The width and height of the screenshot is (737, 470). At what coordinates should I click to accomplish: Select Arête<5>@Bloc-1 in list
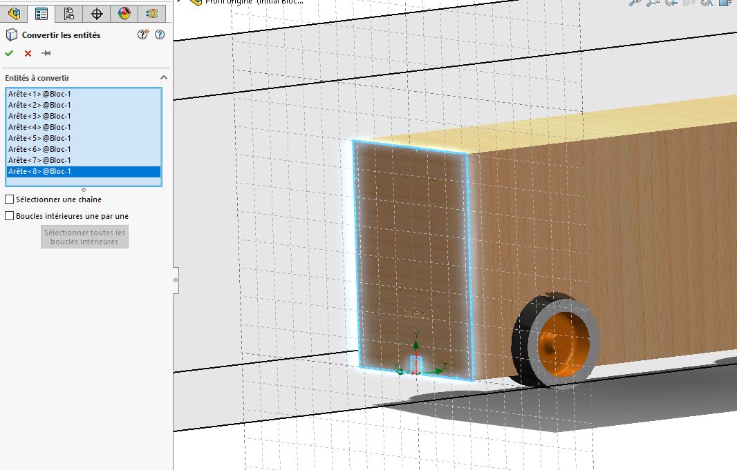tap(84, 138)
